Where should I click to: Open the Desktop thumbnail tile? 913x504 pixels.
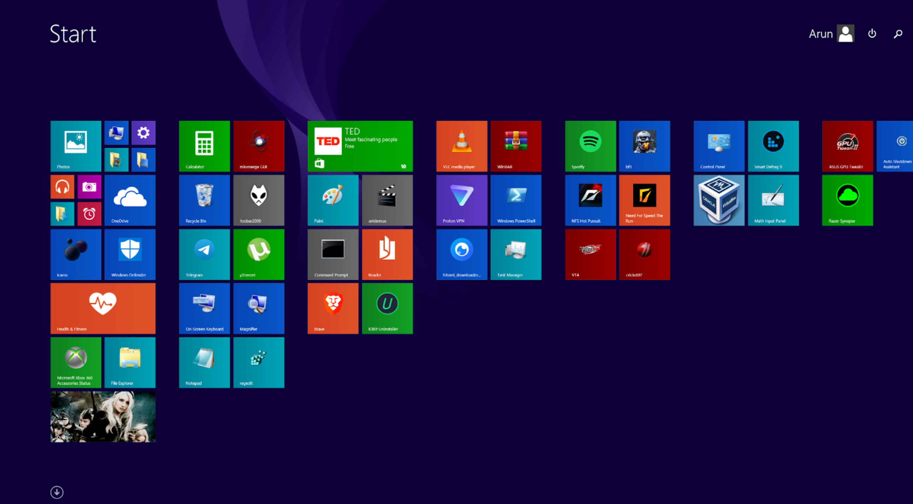tap(103, 416)
